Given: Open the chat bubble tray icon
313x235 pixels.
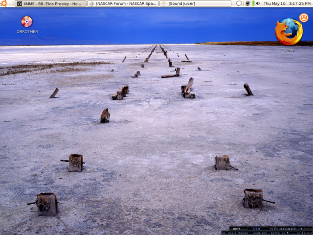Looking at the screenshot, I should pos(239,3).
